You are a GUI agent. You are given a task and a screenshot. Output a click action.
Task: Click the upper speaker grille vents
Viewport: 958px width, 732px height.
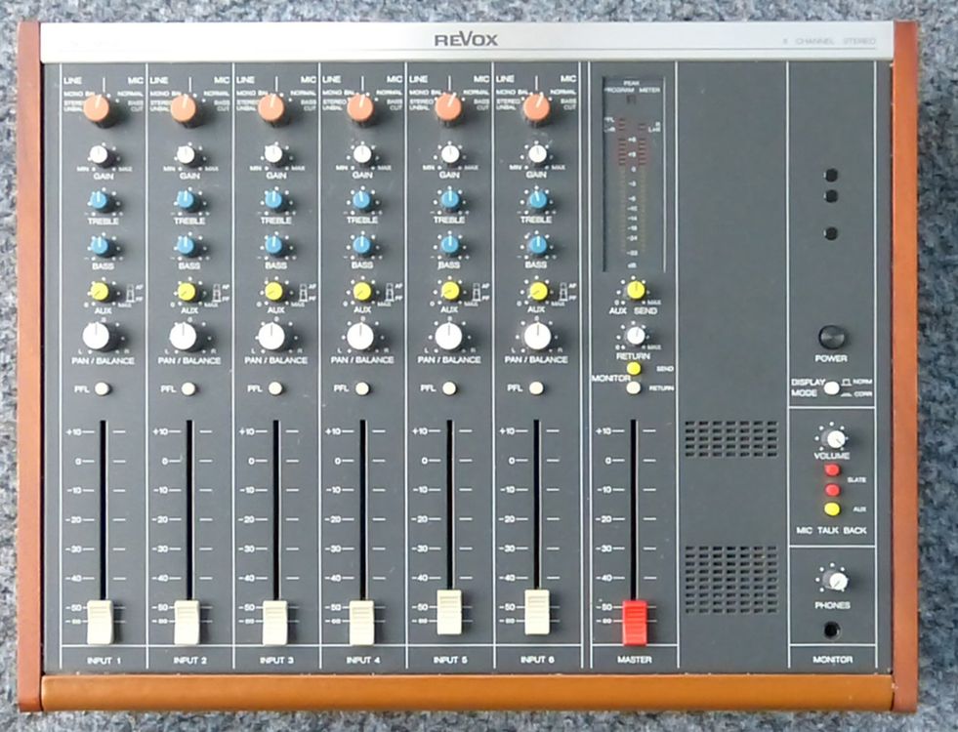point(730,439)
